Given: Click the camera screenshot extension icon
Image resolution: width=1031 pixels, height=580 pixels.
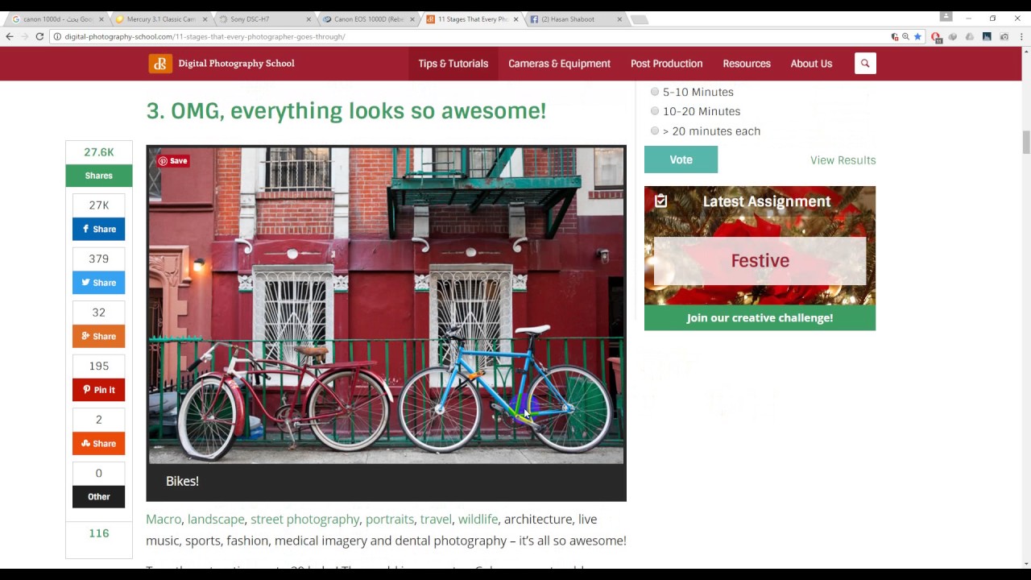Looking at the screenshot, I should pyautogui.click(x=1004, y=36).
